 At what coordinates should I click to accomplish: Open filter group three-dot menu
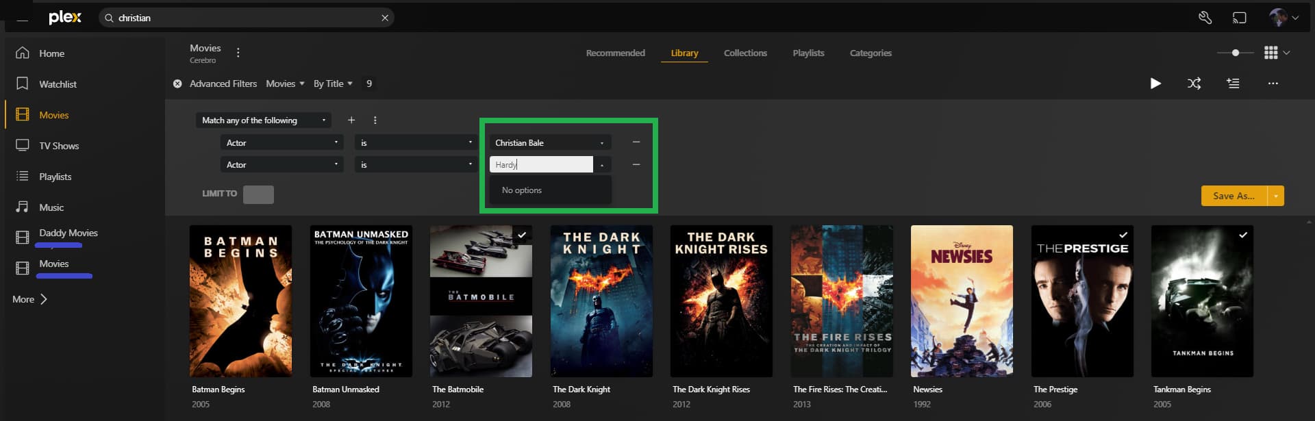375,120
